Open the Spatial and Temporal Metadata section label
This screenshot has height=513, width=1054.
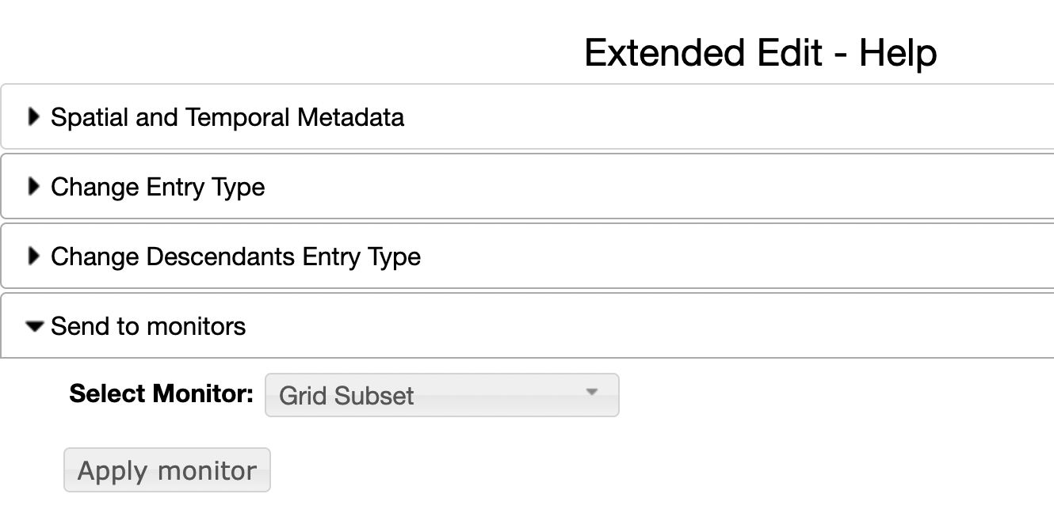point(227,117)
